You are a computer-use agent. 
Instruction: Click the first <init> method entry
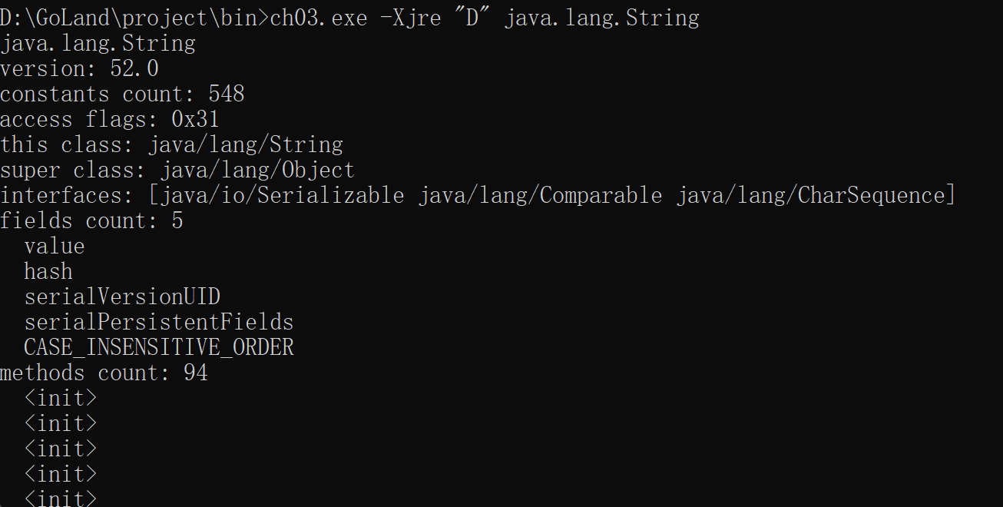pos(61,399)
